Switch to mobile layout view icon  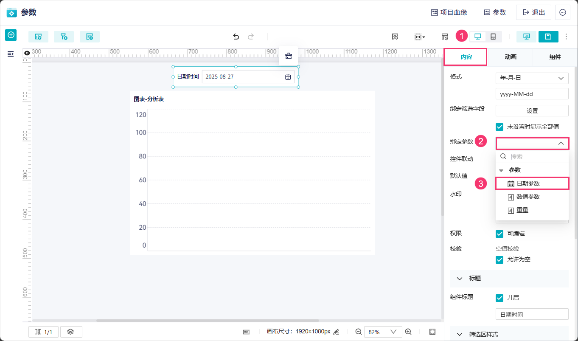(493, 37)
